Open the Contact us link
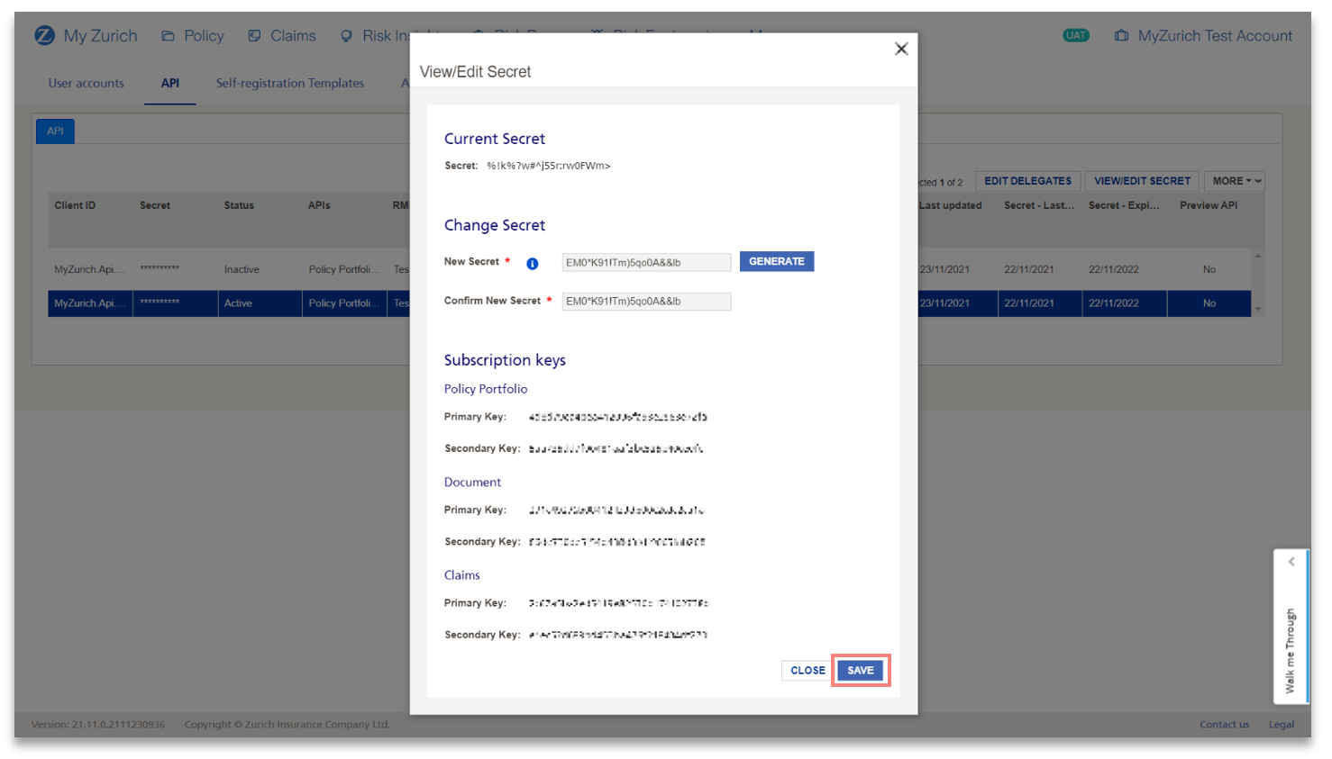 pyautogui.click(x=1223, y=725)
